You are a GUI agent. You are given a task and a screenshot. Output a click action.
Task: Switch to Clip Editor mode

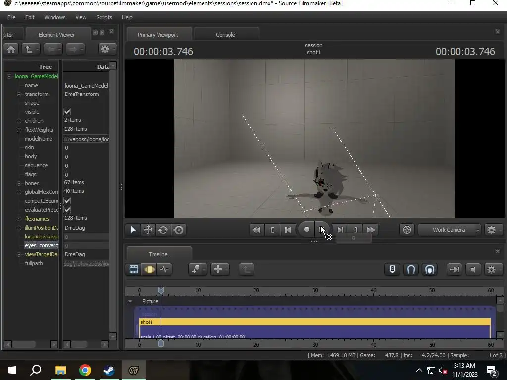[x=134, y=269]
